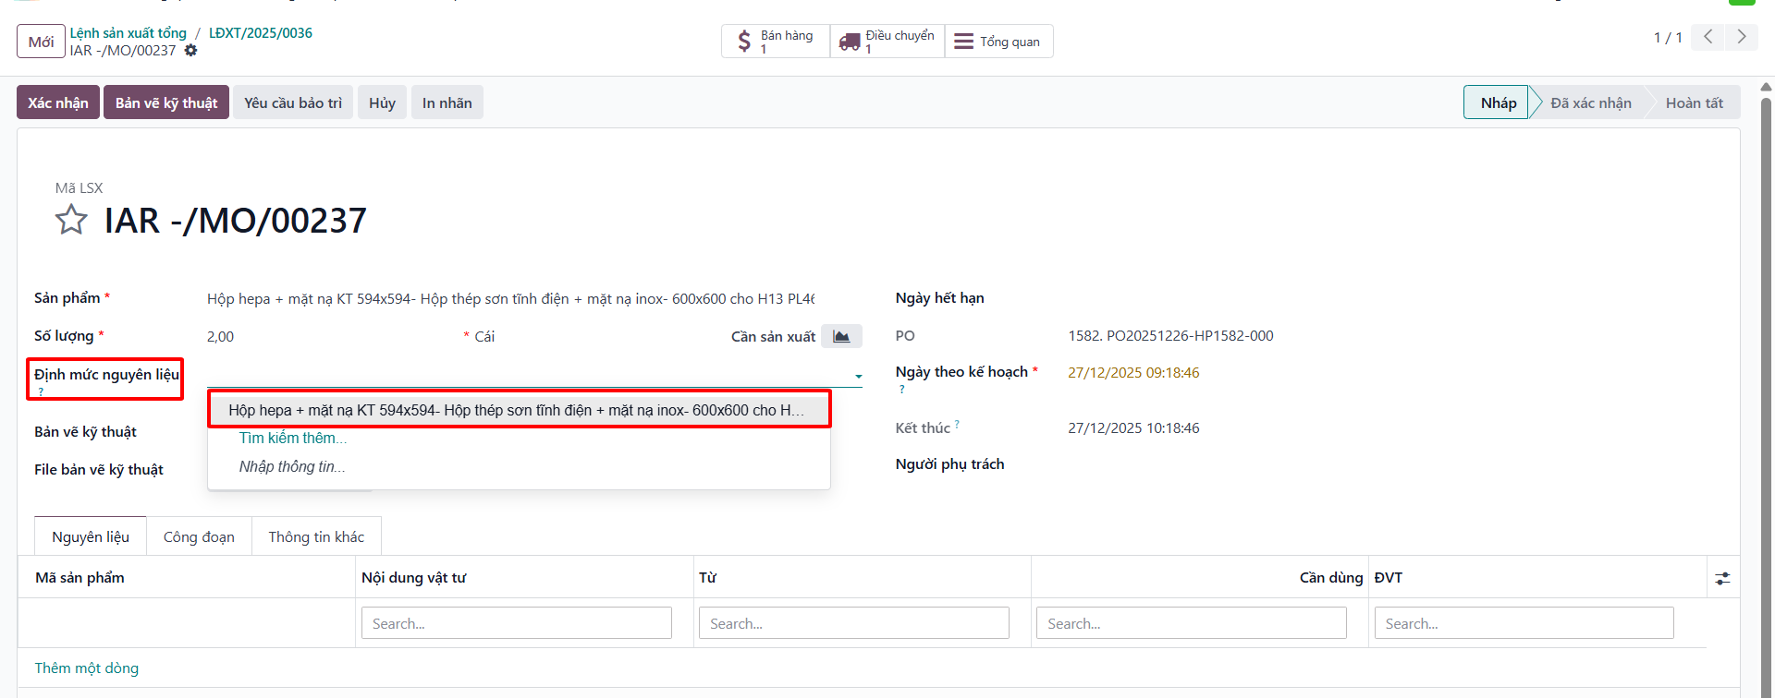This screenshot has width=1775, height=698.
Task: Open the gear settings icon next to record name
Action: [x=191, y=51]
